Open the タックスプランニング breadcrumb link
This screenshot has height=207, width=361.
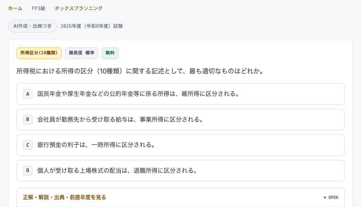79,8
